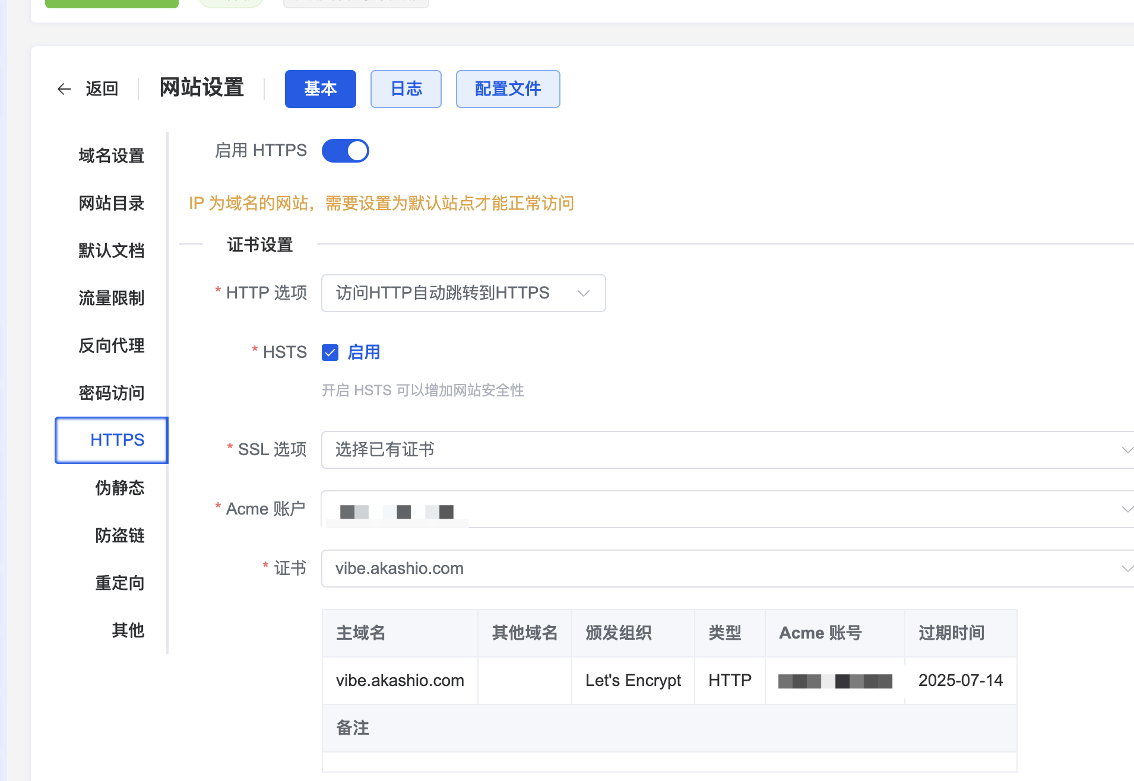Open the 证书 dropdown showing vibe.akashio.com

(728, 569)
